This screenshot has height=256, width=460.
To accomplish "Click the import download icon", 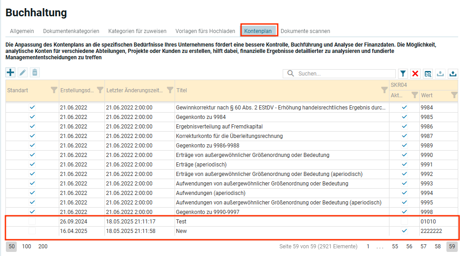I will pyautogui.click(x=440, y=74).
